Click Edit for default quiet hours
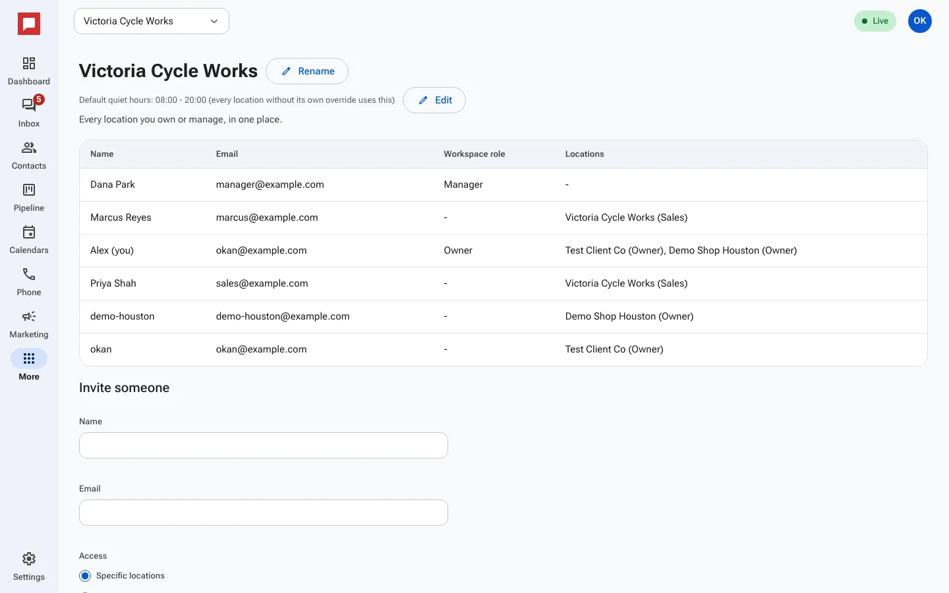The image size is (949, 593). [x=434, y=100]
